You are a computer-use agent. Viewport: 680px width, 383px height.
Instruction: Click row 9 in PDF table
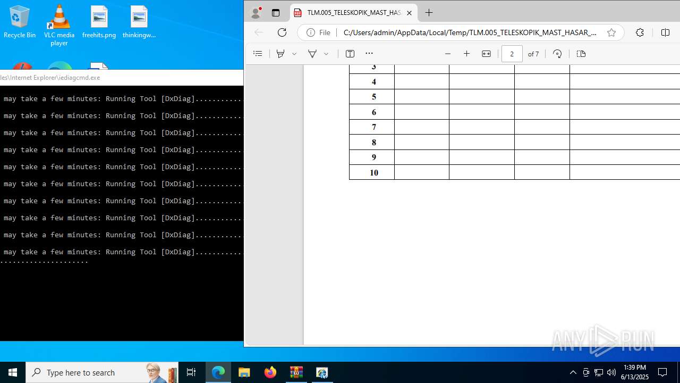point(514,157)
